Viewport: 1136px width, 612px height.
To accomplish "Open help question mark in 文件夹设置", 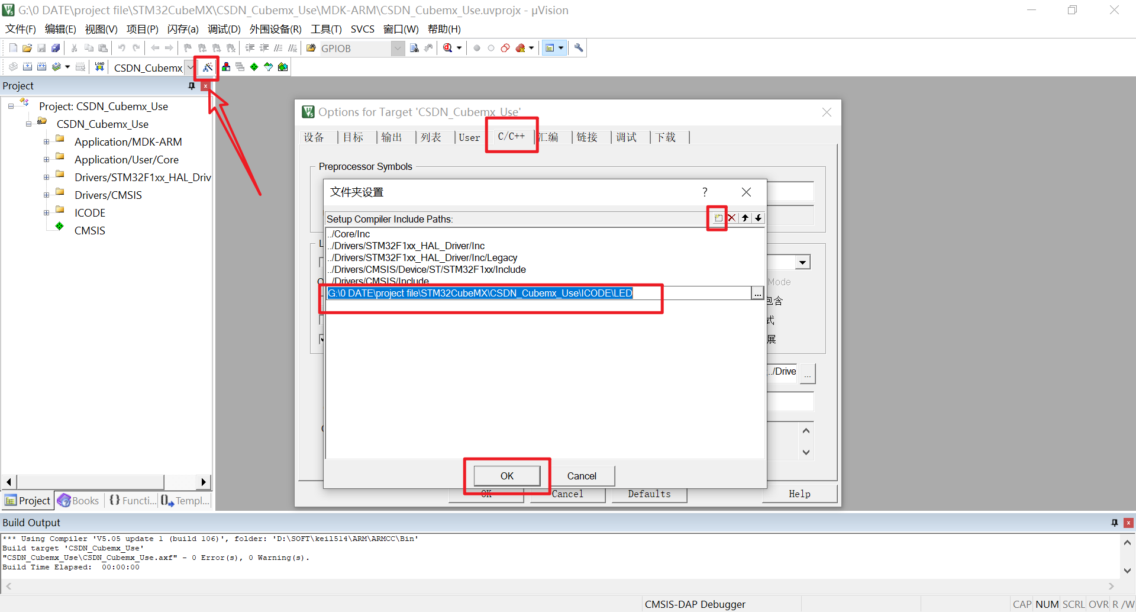I will click(x=705, y=192).
